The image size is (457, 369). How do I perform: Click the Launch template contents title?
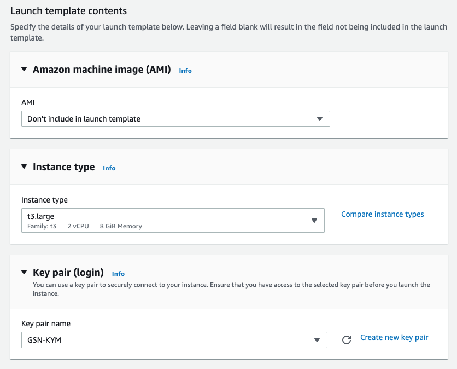point(68,11)
